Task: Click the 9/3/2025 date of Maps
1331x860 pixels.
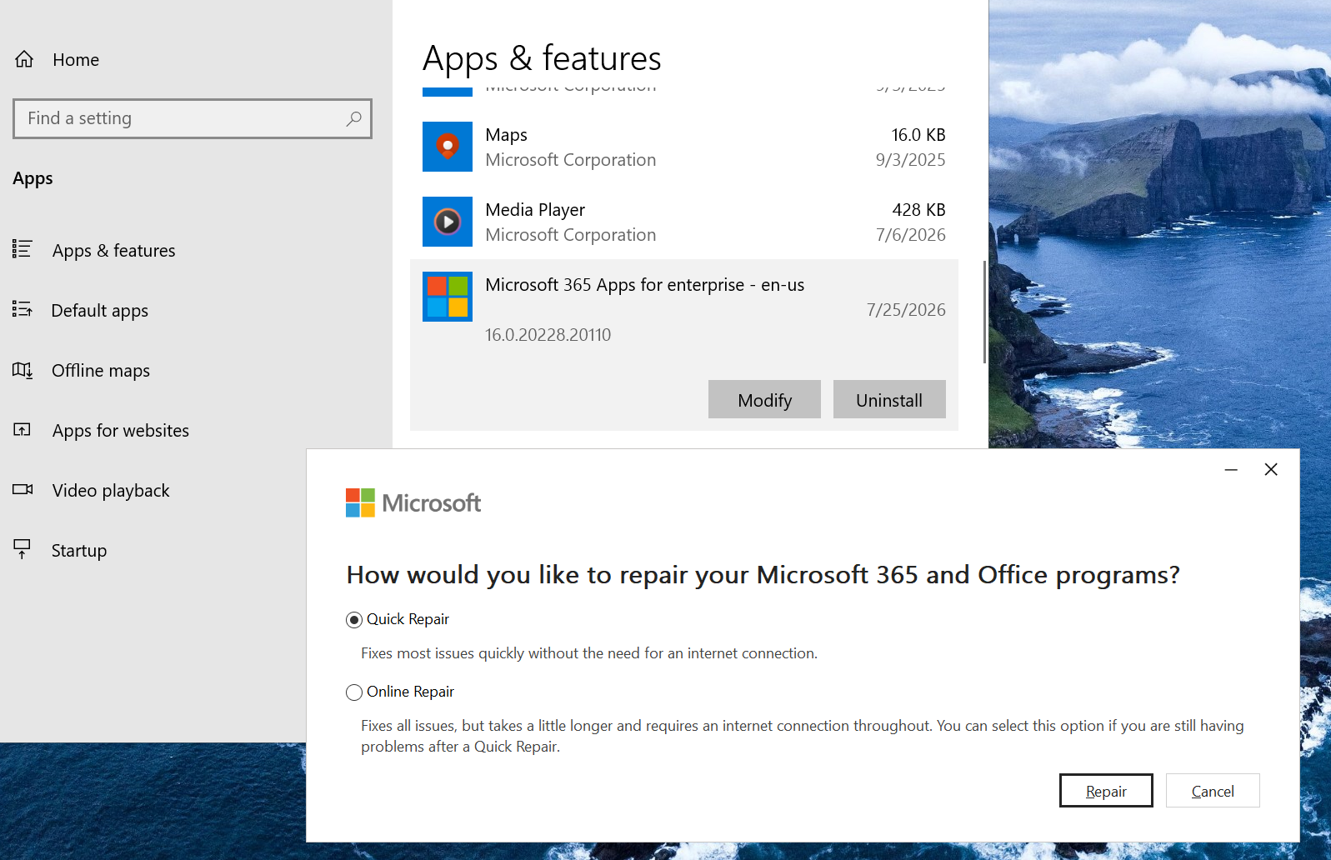Action: coord(910,160)
